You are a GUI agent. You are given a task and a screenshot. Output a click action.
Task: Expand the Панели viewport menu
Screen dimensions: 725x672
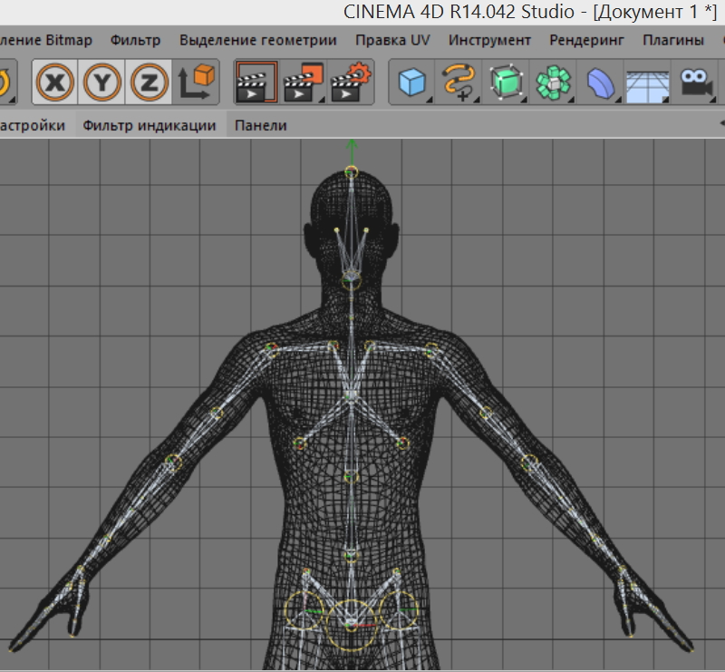coord(261,125)
